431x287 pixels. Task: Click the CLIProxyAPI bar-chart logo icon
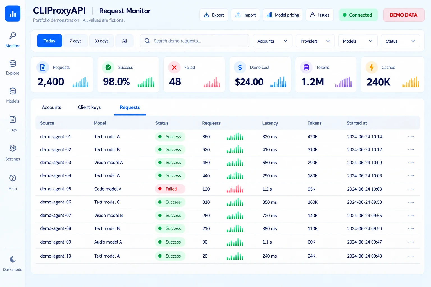[13, 13]
